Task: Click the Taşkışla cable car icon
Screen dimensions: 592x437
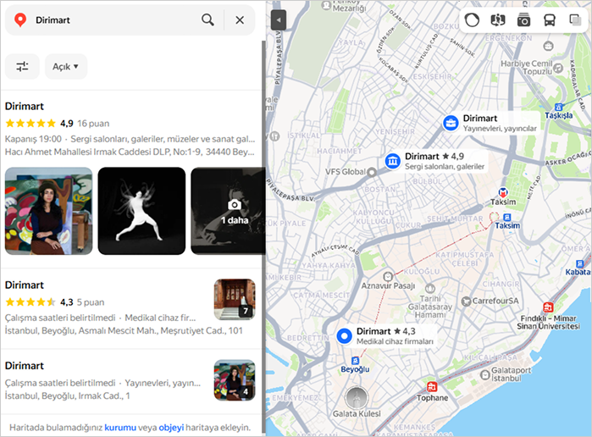Action: (558, 107)
